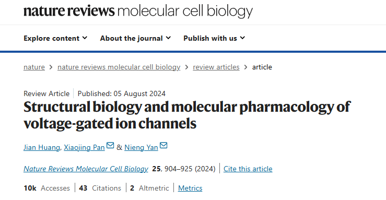Image resolution: width=386 pixels, height=200 pixels.
Task: Expand the About the journal chevron
Action: pos(168,38)
